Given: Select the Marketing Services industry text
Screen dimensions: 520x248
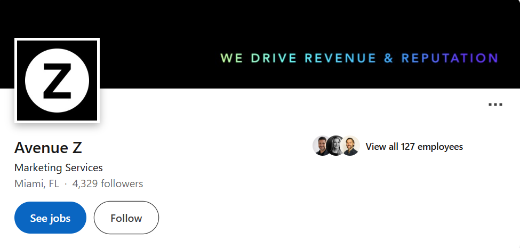Looking at the screenshot, I should (59, 168).
